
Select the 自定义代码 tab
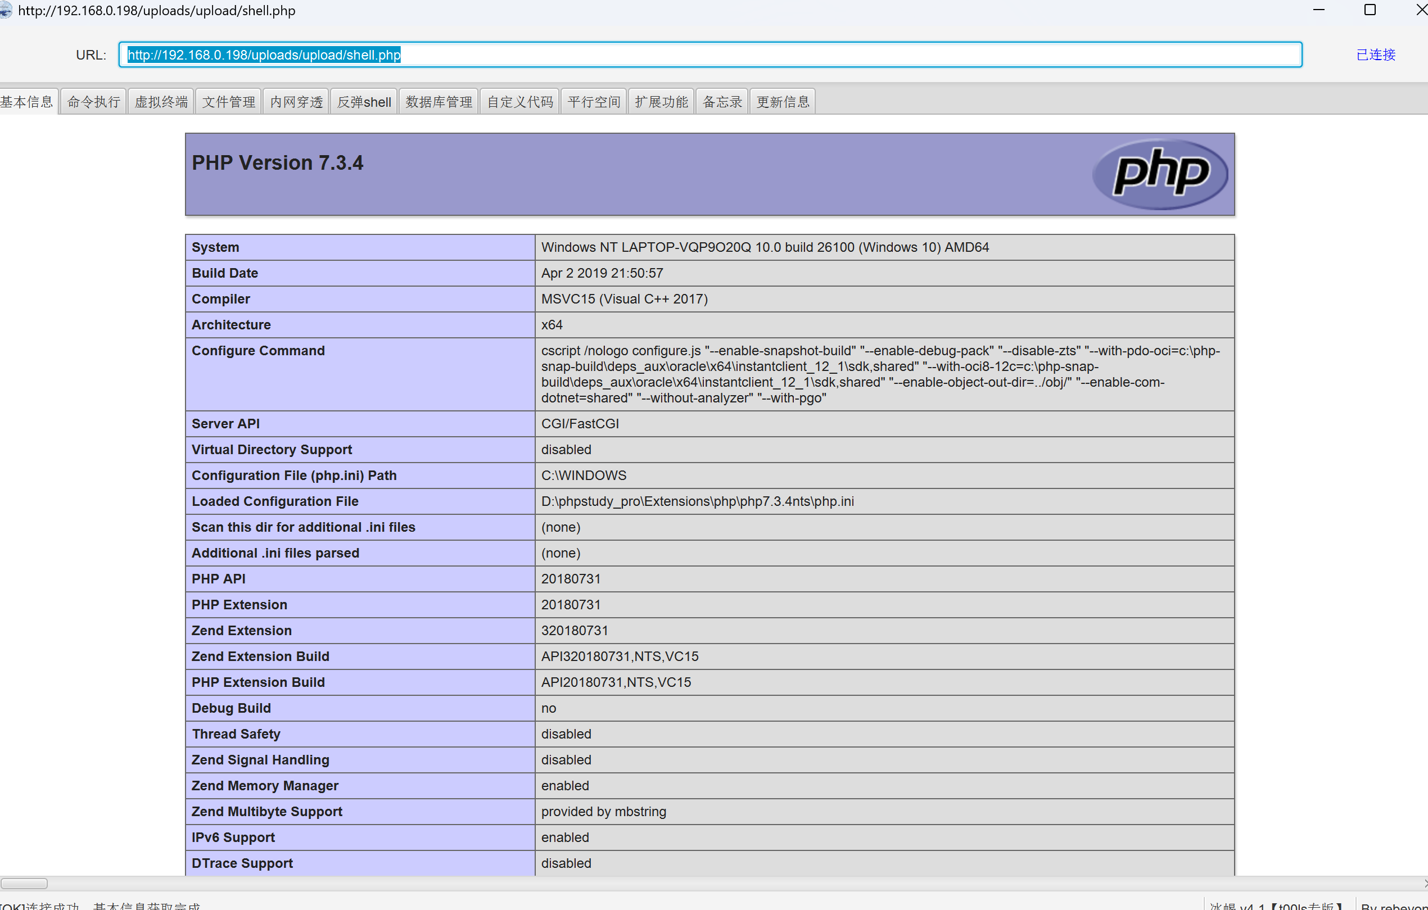(x=520, y=101)
